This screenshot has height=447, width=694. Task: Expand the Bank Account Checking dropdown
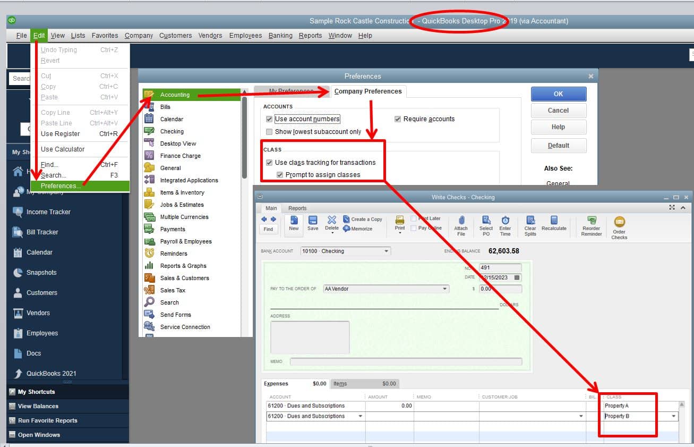tap(387, 251)
